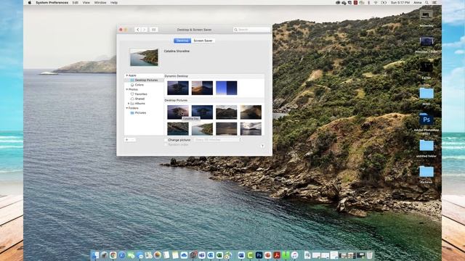Collapse the Folders group in the sidebar

(x=127, y=108)
